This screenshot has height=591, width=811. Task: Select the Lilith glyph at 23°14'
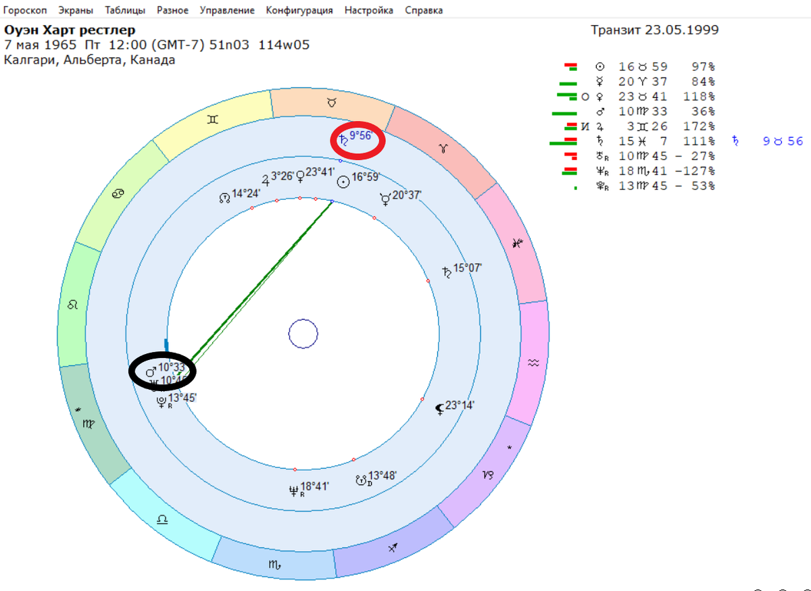click(x=439, y=409)
